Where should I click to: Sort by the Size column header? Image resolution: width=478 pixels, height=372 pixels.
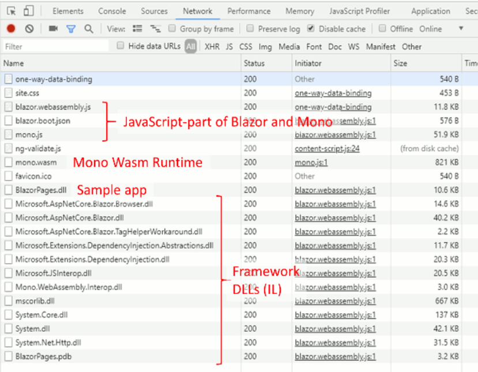click(426, 63)
